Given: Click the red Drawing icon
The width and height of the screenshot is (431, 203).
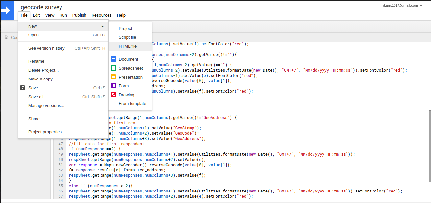Looking at the screenshot, I should pyautogui.click(x=113, y=95).
